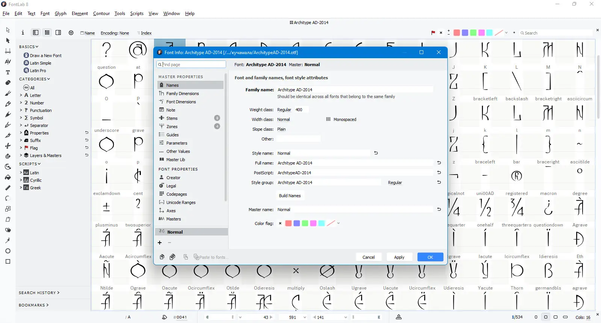Open the Contour menu
Screen dimensions: 601x323
point(101,14)
